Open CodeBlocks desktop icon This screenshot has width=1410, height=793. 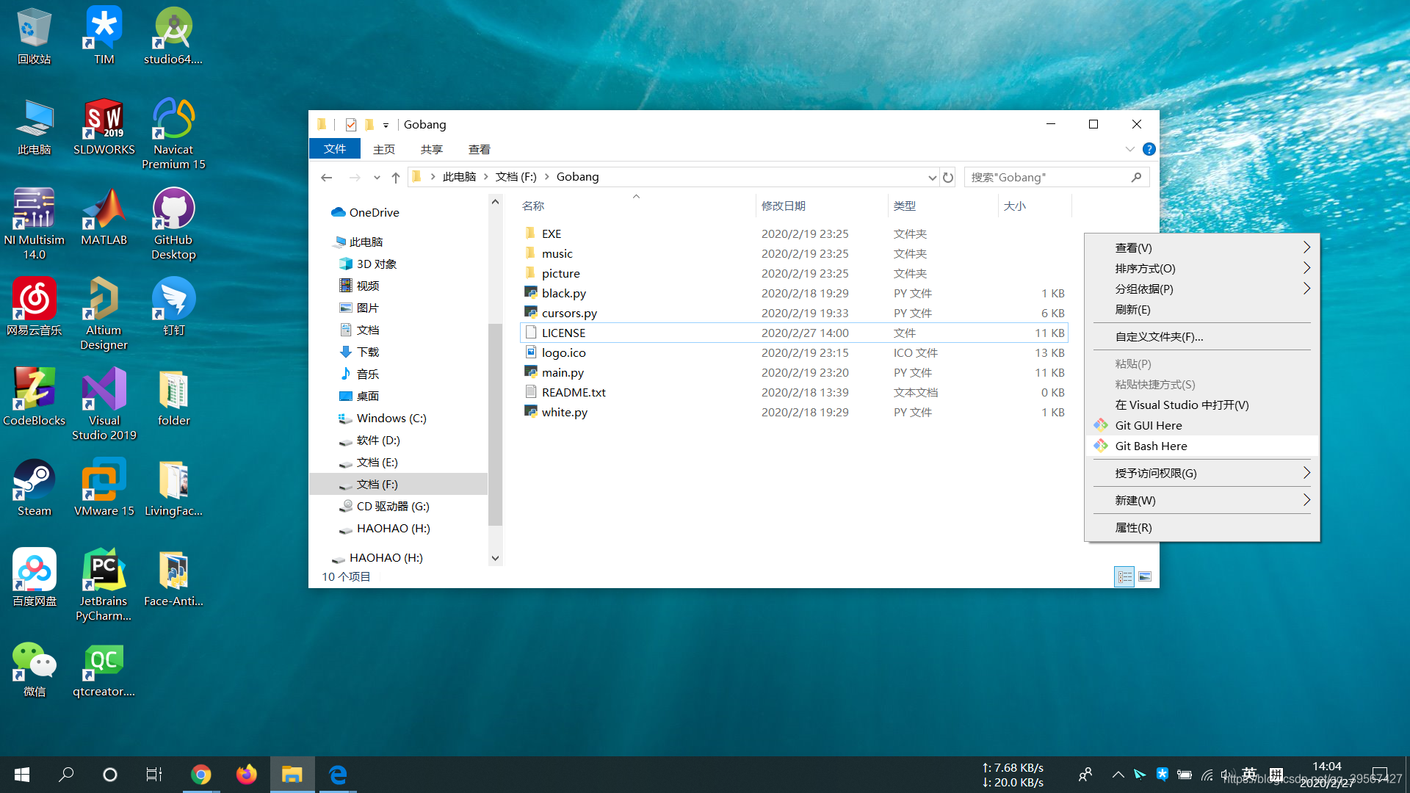(34, 398)
